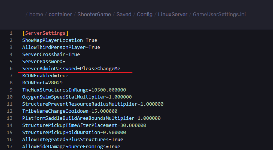
Task: Open LinuxServer folder in breadcrumb path
Action: point(173,14)
